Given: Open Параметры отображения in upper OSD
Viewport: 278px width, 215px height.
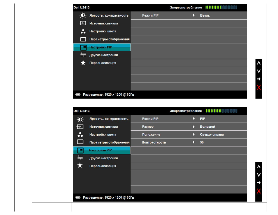Looking at the screenshot, I should click(x=109, y=39).
